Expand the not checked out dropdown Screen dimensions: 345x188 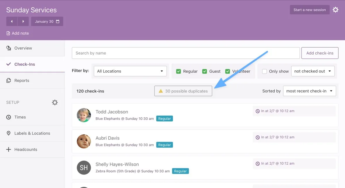click(312, 71)
